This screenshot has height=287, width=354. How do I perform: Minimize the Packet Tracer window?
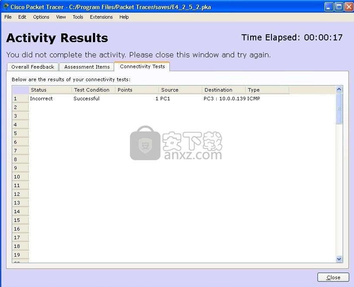tap(329, 7)
